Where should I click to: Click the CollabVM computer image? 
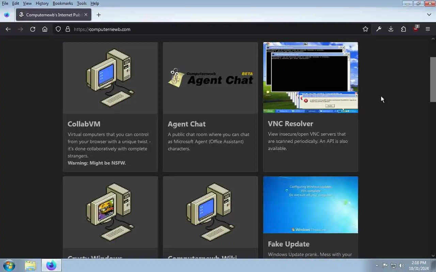coord(110,78)
